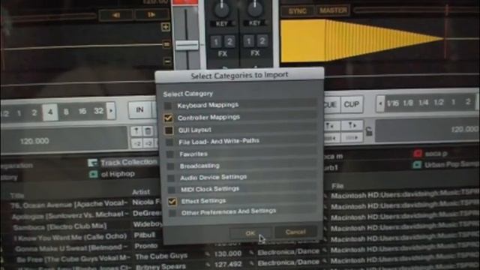Set right deck loop size to 1/4
Screen dimensions: 480x270
point(423,103)
